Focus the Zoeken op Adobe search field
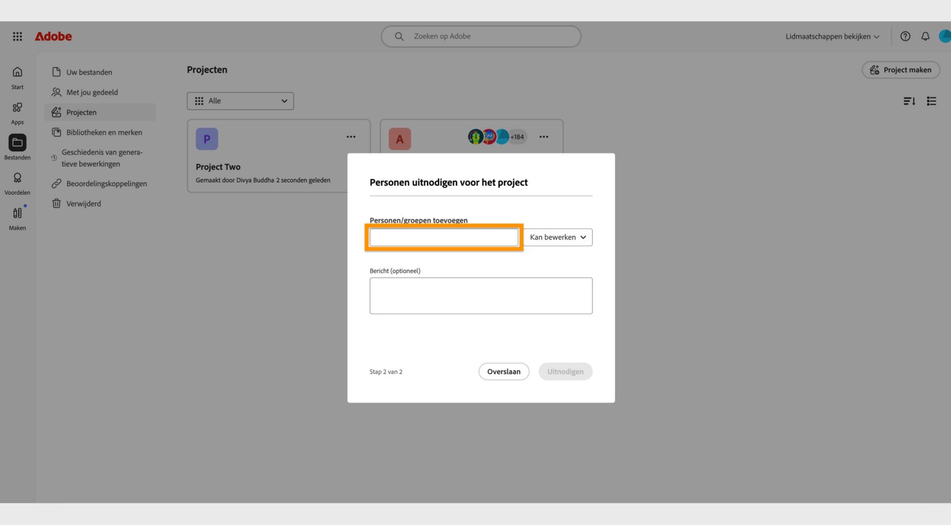951x525 pixels. tap(481, 37)
